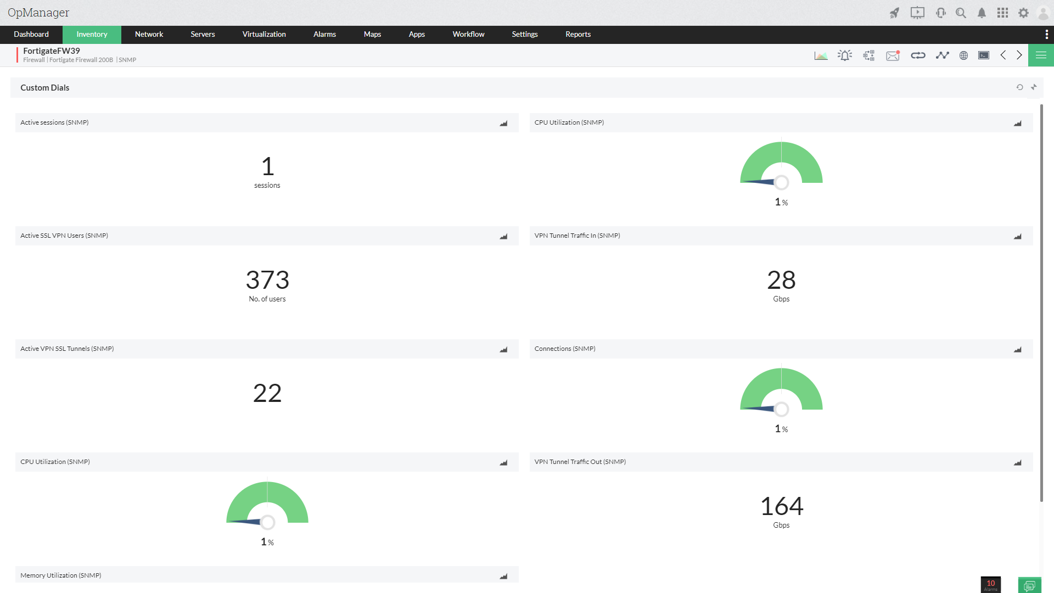Image resolution: width=1054 pixels, height=593 pixels.
Task: Switch to the Virtualization tab
Action: coord(264,34)
